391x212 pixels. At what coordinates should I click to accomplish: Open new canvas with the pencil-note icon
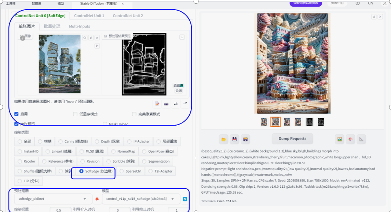157,104
